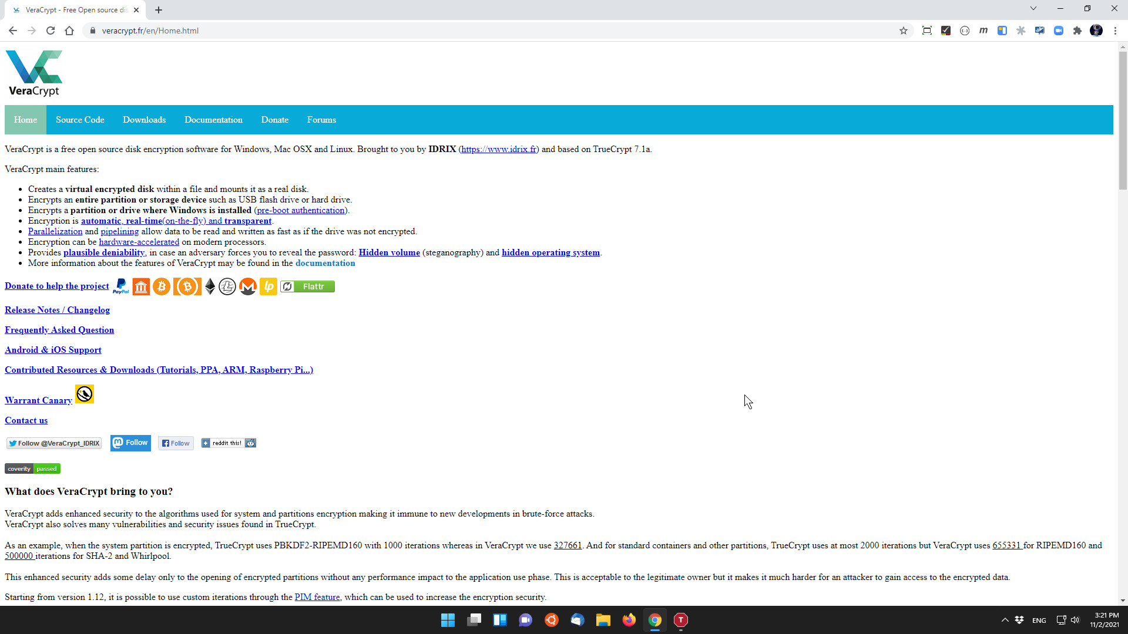Open Firefox from the taskbar

tap(629, 620)
